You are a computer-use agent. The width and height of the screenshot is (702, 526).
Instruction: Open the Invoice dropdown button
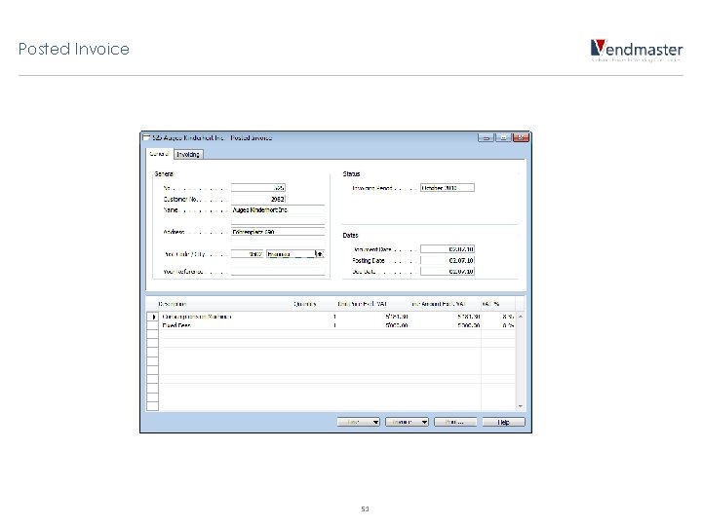tap(407, 422)
